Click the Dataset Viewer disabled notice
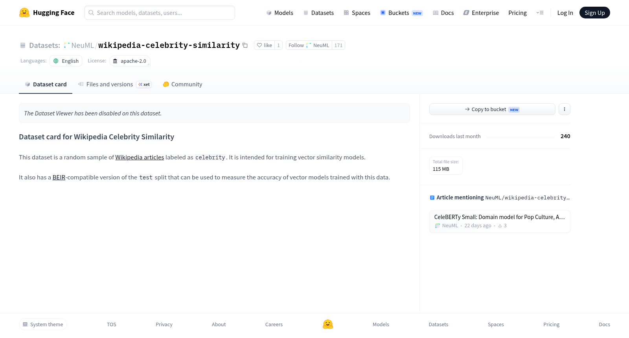The width and height of the screenshot is (629, 338). click(x=214, y=113)
